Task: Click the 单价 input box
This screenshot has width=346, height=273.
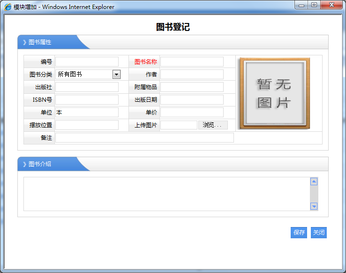Action: 192,113
